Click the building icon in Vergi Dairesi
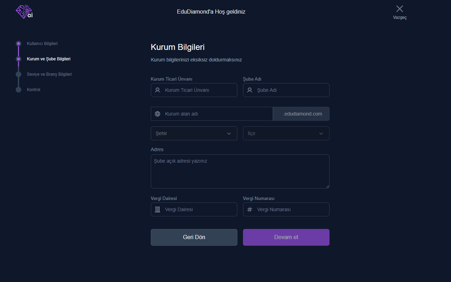The width and height of the screenshot is (451, 282). pyautogui.click(x=158, y=209)
